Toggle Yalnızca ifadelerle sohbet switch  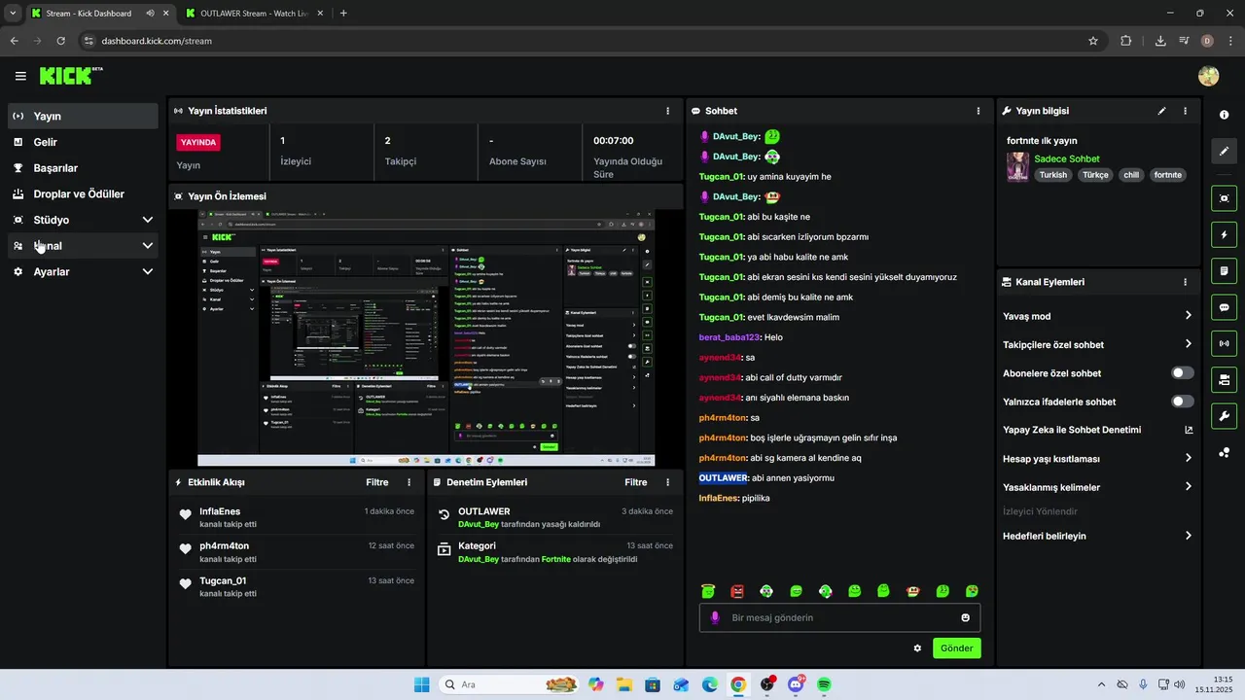[x=1183, y=402]
